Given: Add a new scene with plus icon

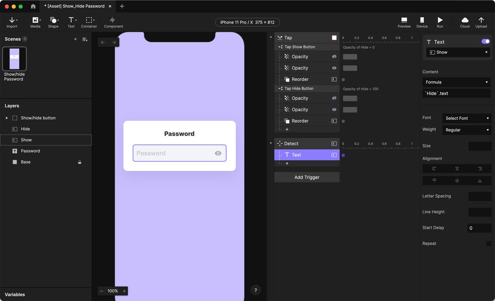Looking at the screenshot, I should click(75, 39).
